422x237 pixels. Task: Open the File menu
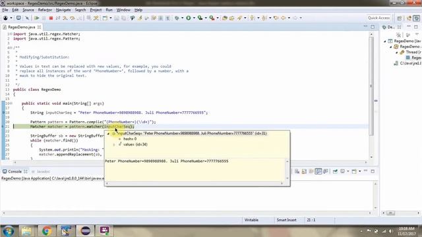(5, 10)
